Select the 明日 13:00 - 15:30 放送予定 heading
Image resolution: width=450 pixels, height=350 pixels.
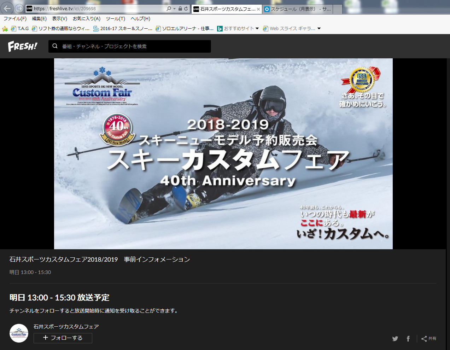point(59,298)
